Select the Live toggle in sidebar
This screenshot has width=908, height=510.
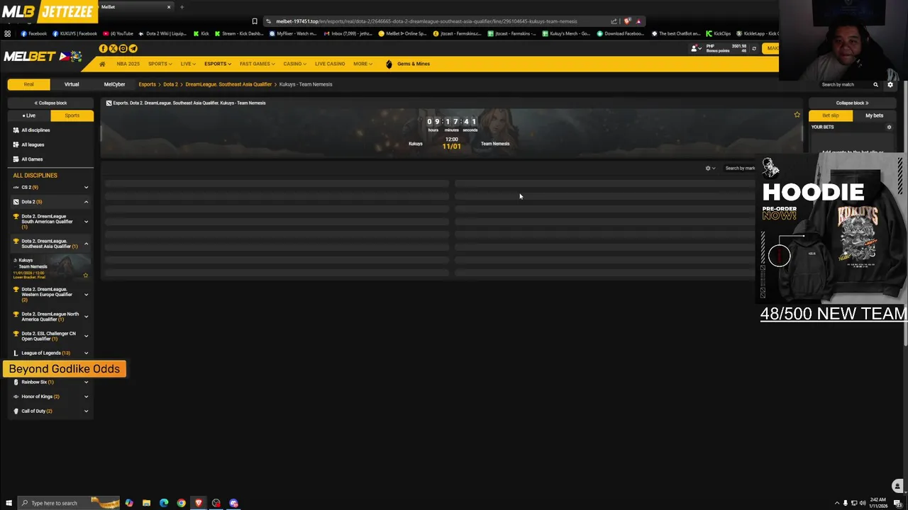coord(29,115)
